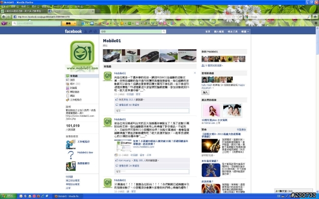The width and height of the screenshot is (319, 199).
Task: Click the Mobile01 name on the first post
Action: (120, 73)
